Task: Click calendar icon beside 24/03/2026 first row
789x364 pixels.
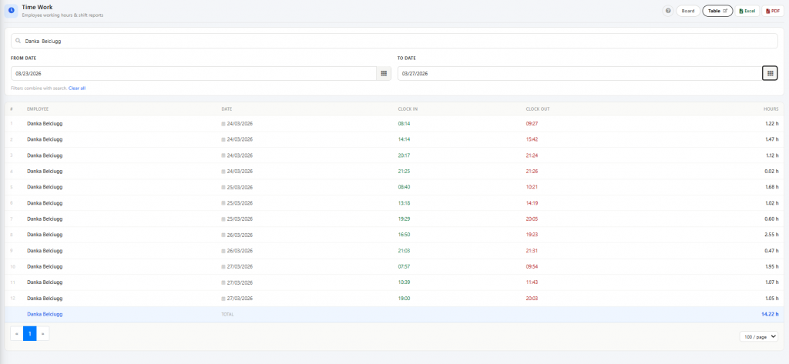Action: (223, 124)
